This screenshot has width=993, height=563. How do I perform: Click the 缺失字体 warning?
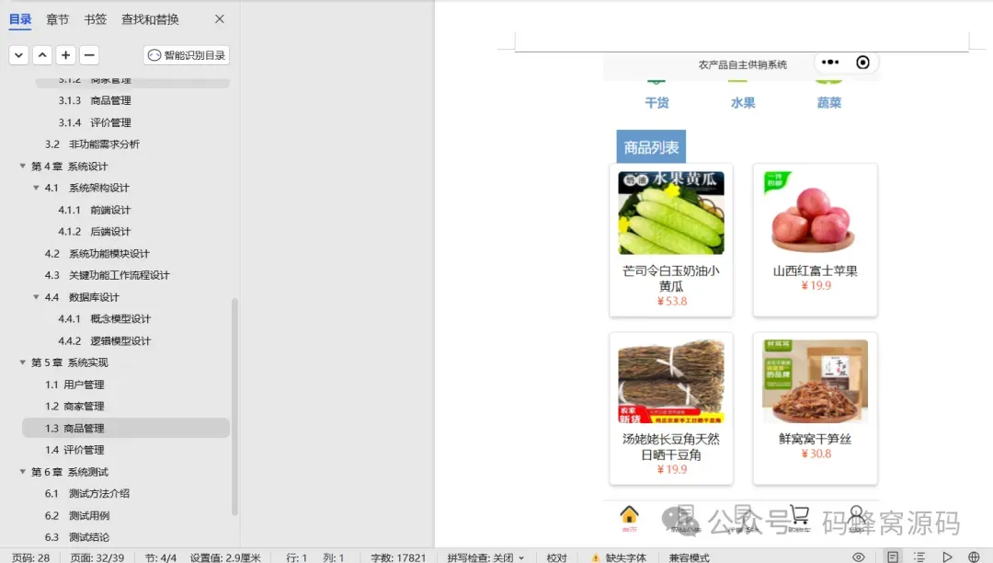tap(619, 557)
